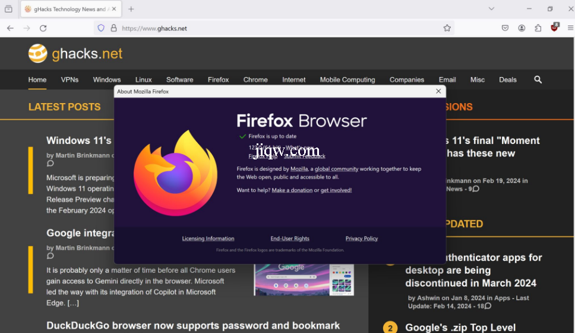Open the Firefox View icon in tab bar
This screenshot has width=575, height=333.
coord(8,9)
